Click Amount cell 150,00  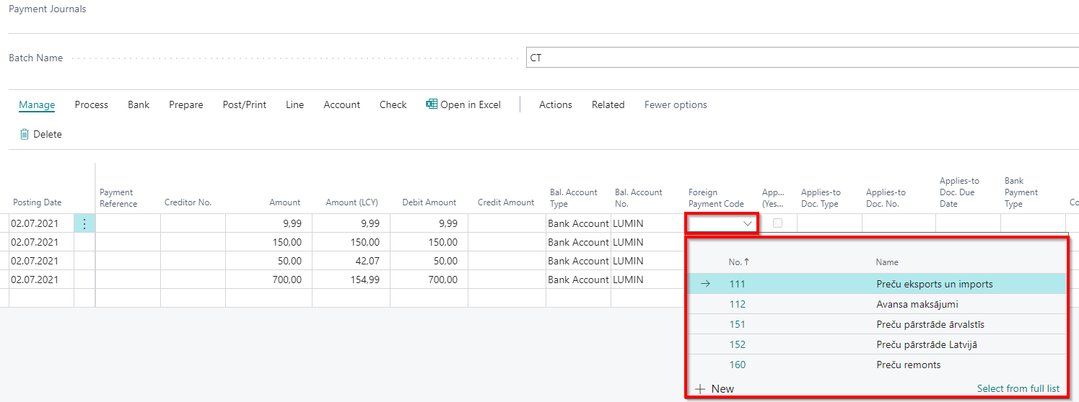coord(268,242)
